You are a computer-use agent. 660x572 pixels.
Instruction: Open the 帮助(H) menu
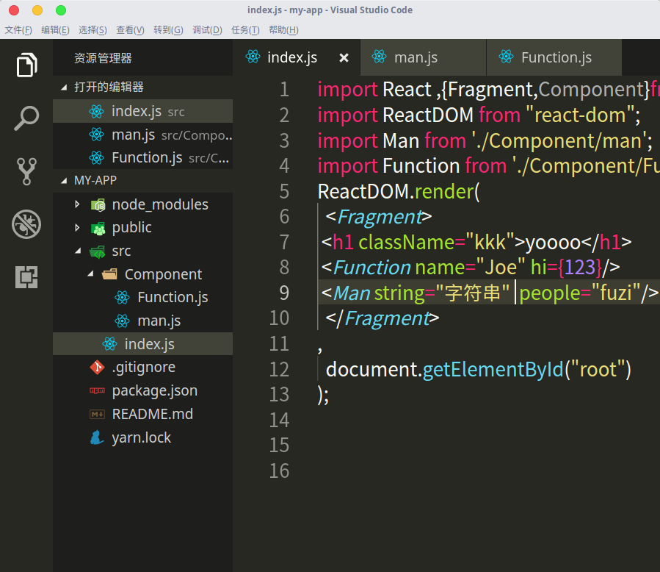coord(283,30)
